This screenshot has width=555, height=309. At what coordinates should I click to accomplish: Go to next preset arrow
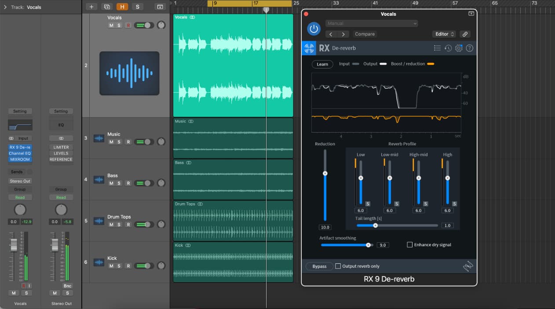(343, 34)
